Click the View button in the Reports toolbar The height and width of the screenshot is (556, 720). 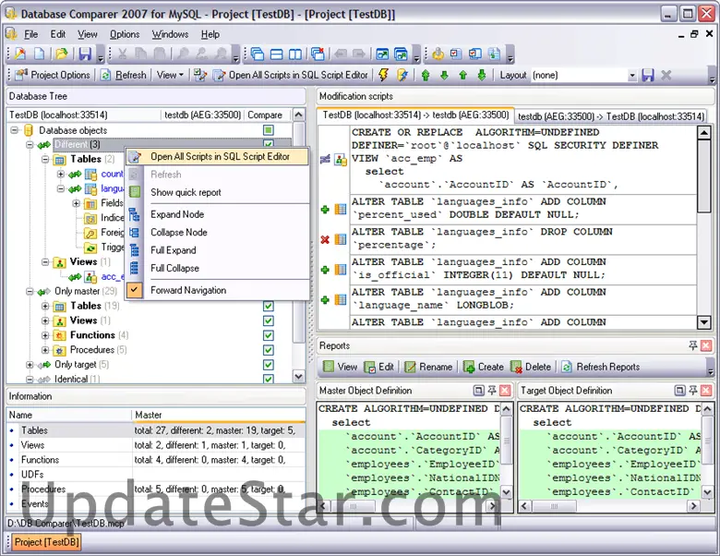tap(341, 367)
